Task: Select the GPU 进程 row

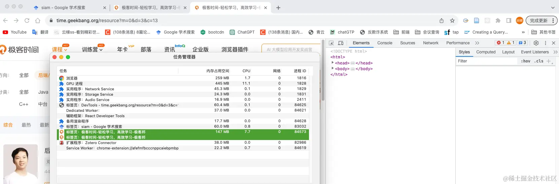Action: click(183, 84)
